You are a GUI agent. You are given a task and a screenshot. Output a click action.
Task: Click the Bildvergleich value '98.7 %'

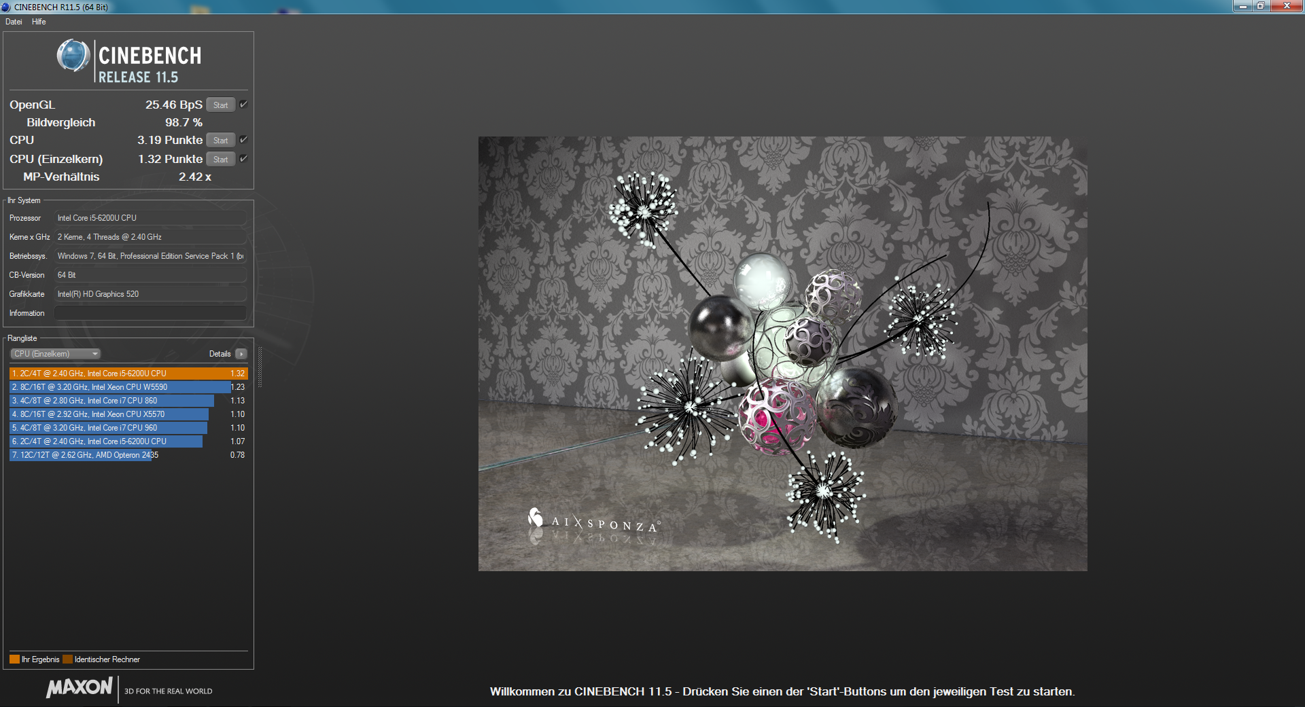184,122
